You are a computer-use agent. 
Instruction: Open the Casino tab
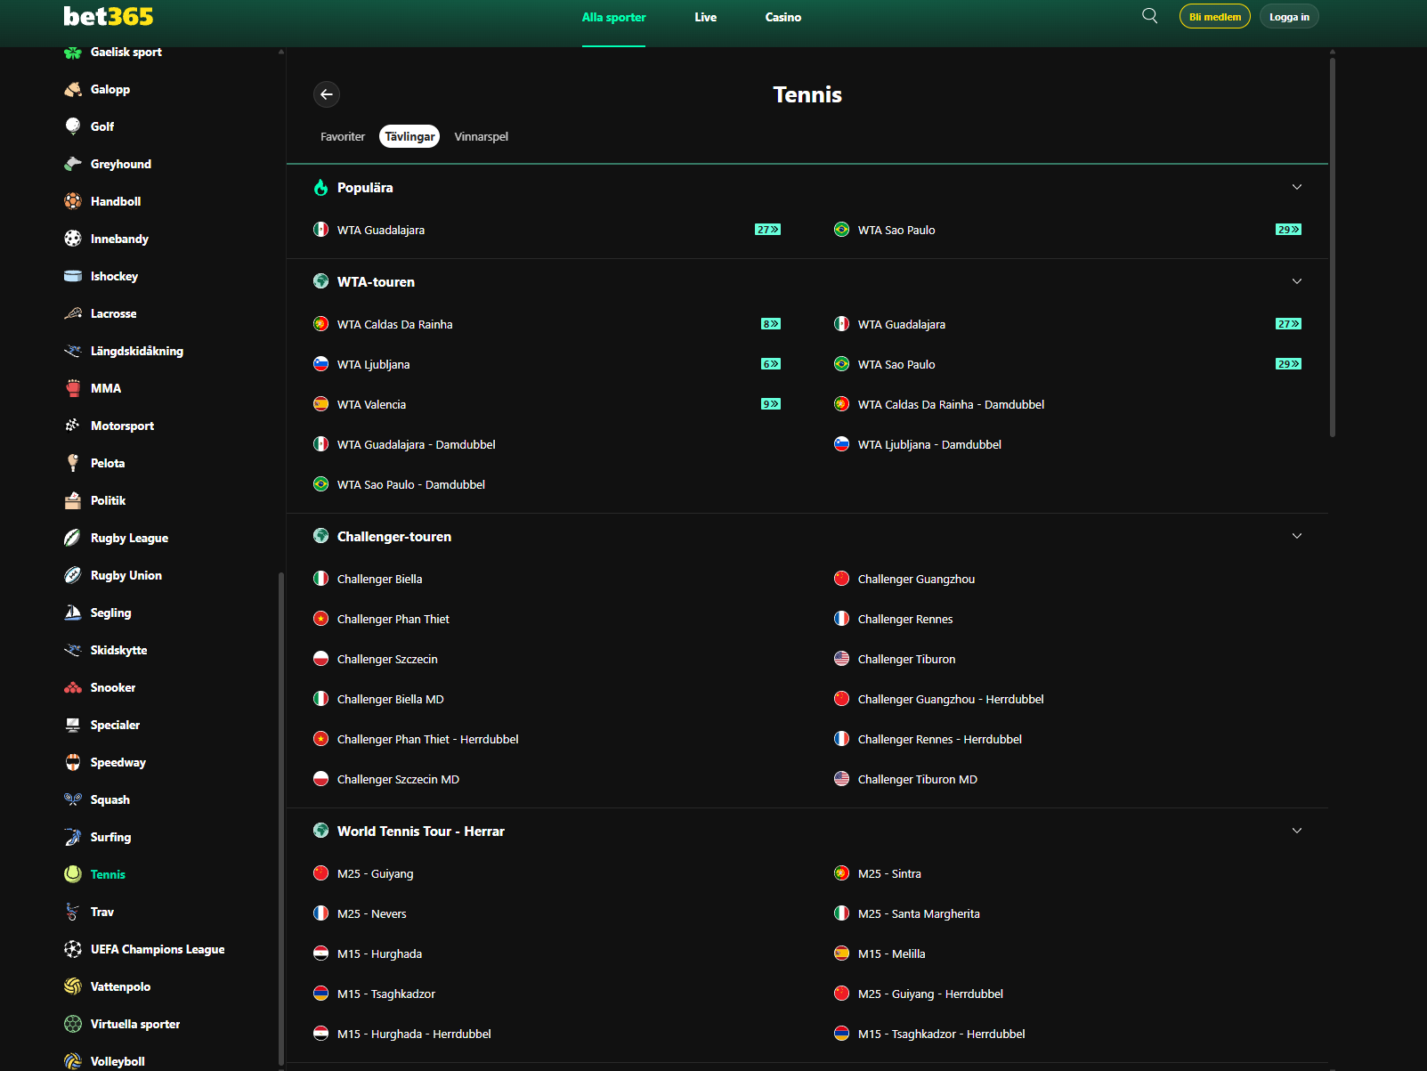(783, 17)
